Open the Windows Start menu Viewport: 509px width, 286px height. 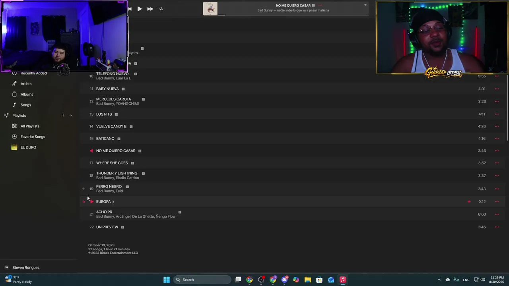[167, 280]
